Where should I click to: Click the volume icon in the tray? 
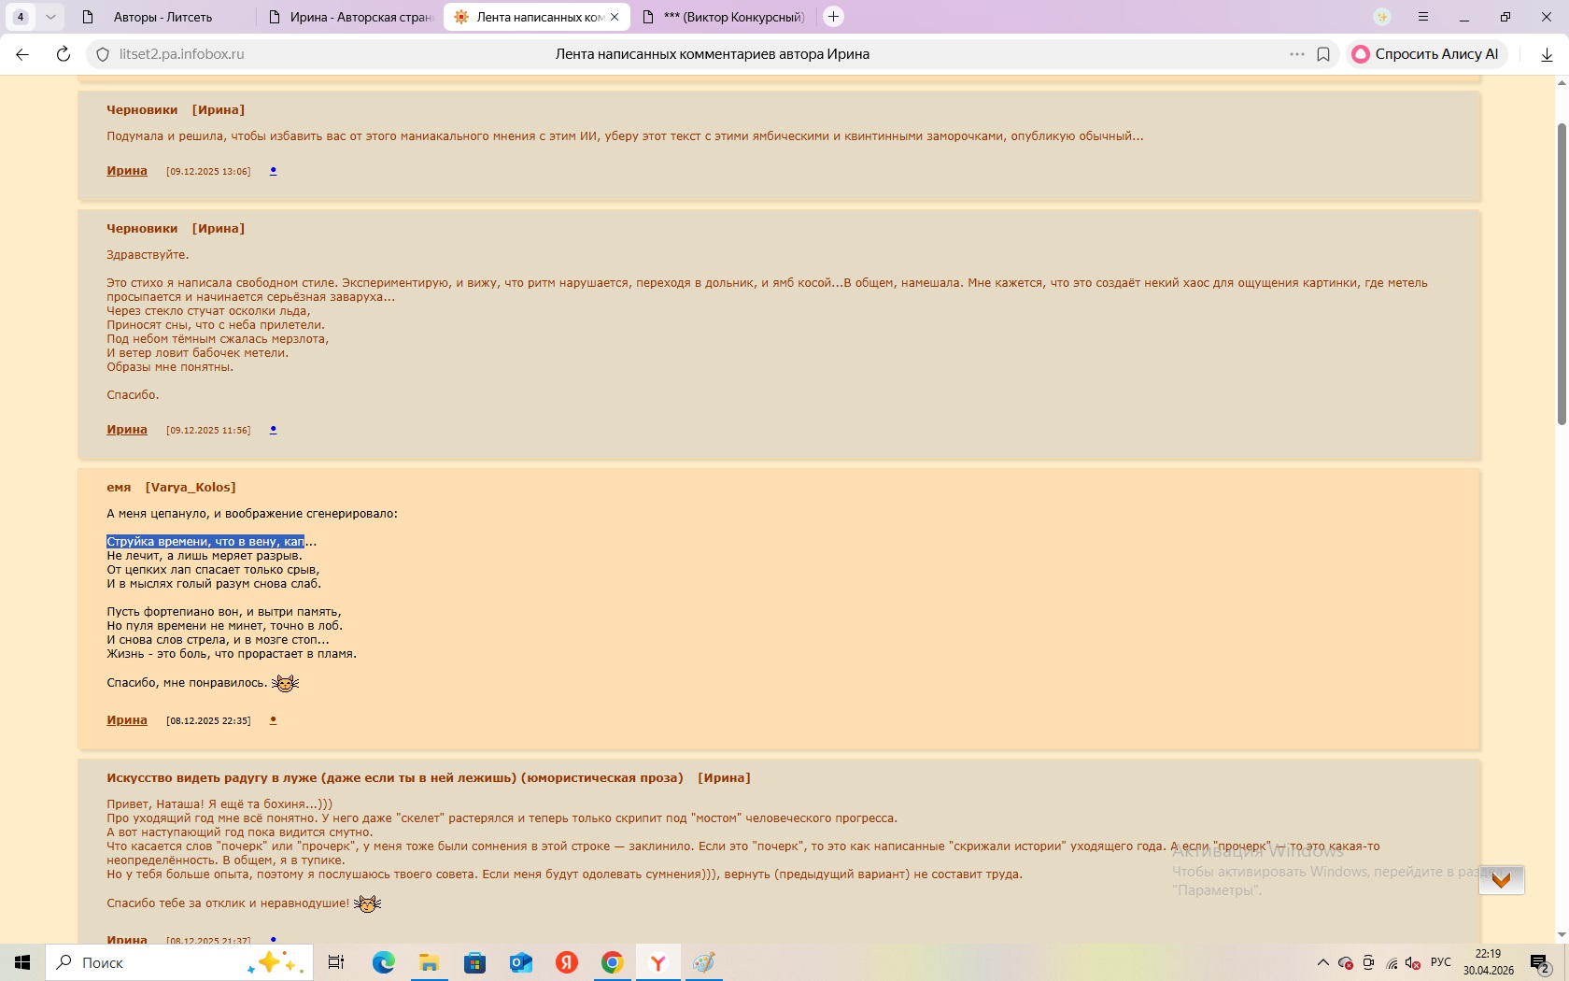pos(1413,962)
